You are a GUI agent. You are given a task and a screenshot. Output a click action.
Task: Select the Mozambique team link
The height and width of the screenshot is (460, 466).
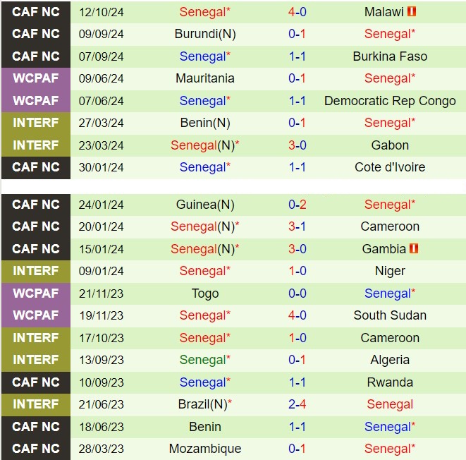[204, 449]
